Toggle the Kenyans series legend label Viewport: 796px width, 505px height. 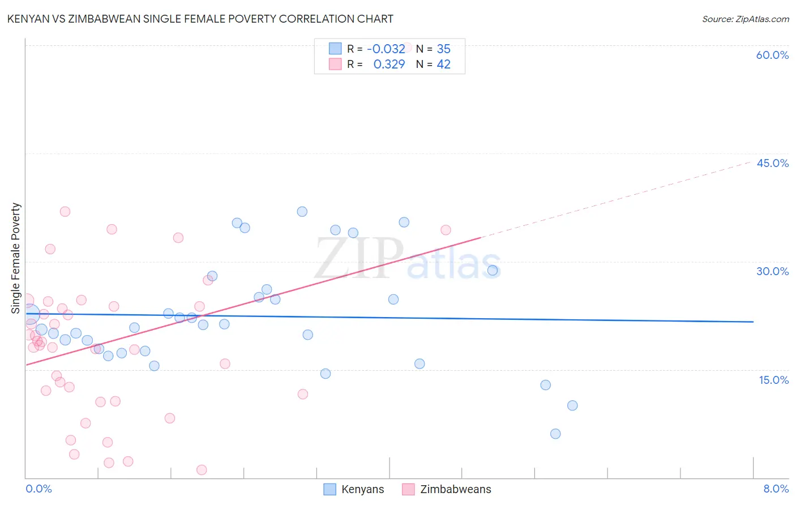[x=362, y=489]
